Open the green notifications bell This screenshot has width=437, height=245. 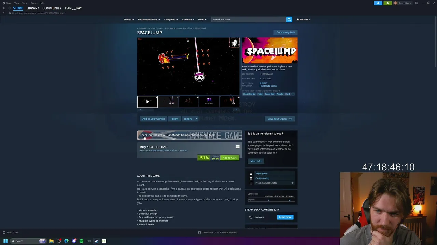pyautogui.click(x=387, y=3)
